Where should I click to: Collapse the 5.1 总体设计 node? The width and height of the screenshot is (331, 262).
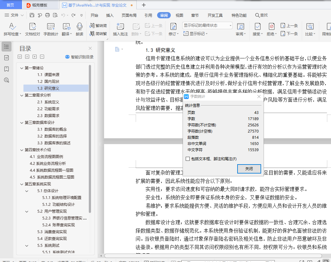click(27, 191)
